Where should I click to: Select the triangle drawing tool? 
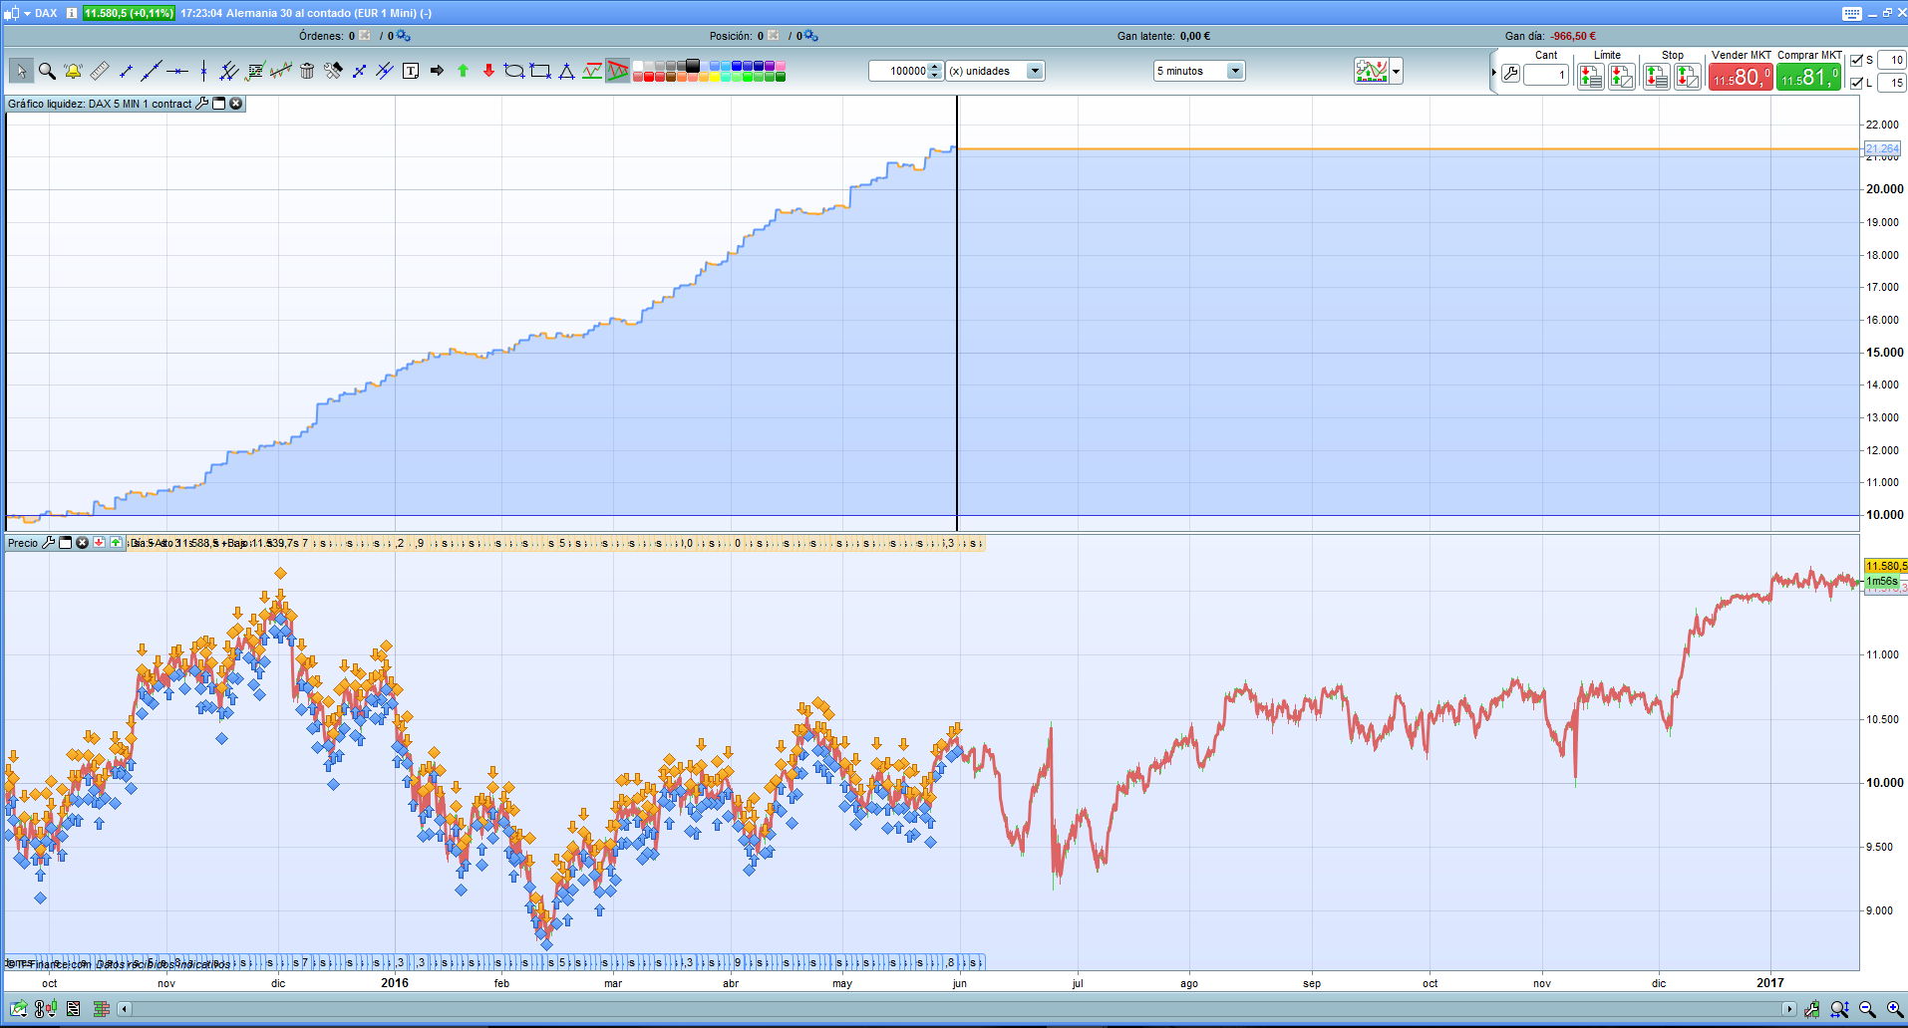tap(566, 71)
